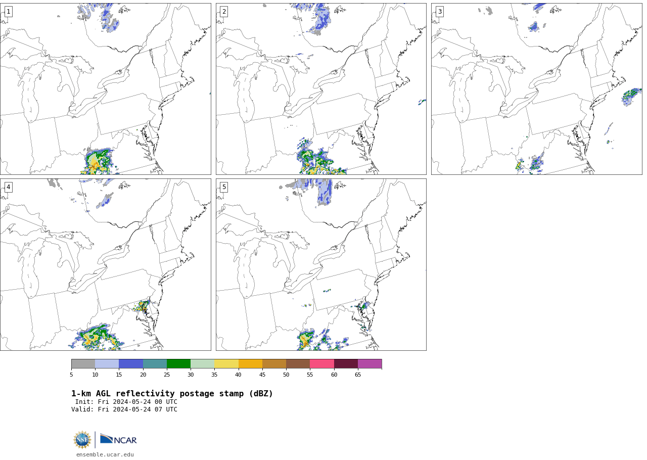Open ensemble member 2 reflectivity map

coord(321,89)
